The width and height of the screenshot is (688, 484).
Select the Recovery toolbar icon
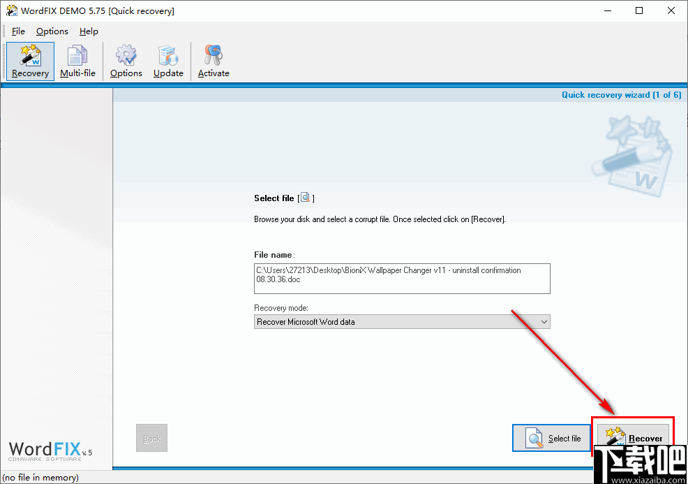[x=30, y=61]
